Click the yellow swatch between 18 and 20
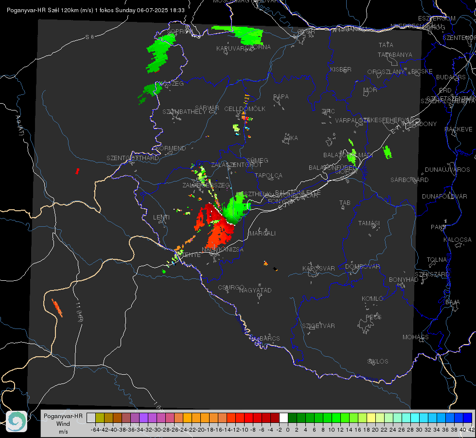 click(371, 418)
